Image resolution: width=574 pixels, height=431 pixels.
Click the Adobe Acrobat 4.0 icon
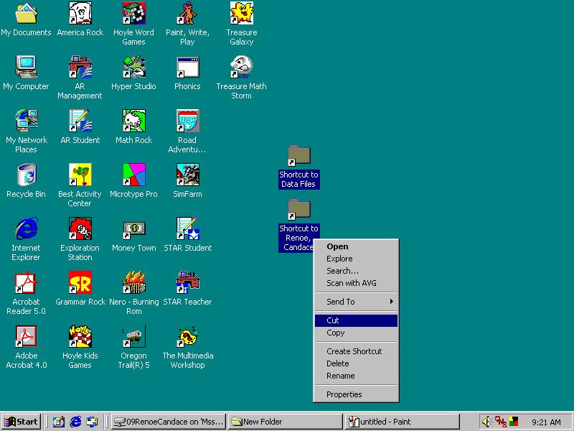pos(26,336)
